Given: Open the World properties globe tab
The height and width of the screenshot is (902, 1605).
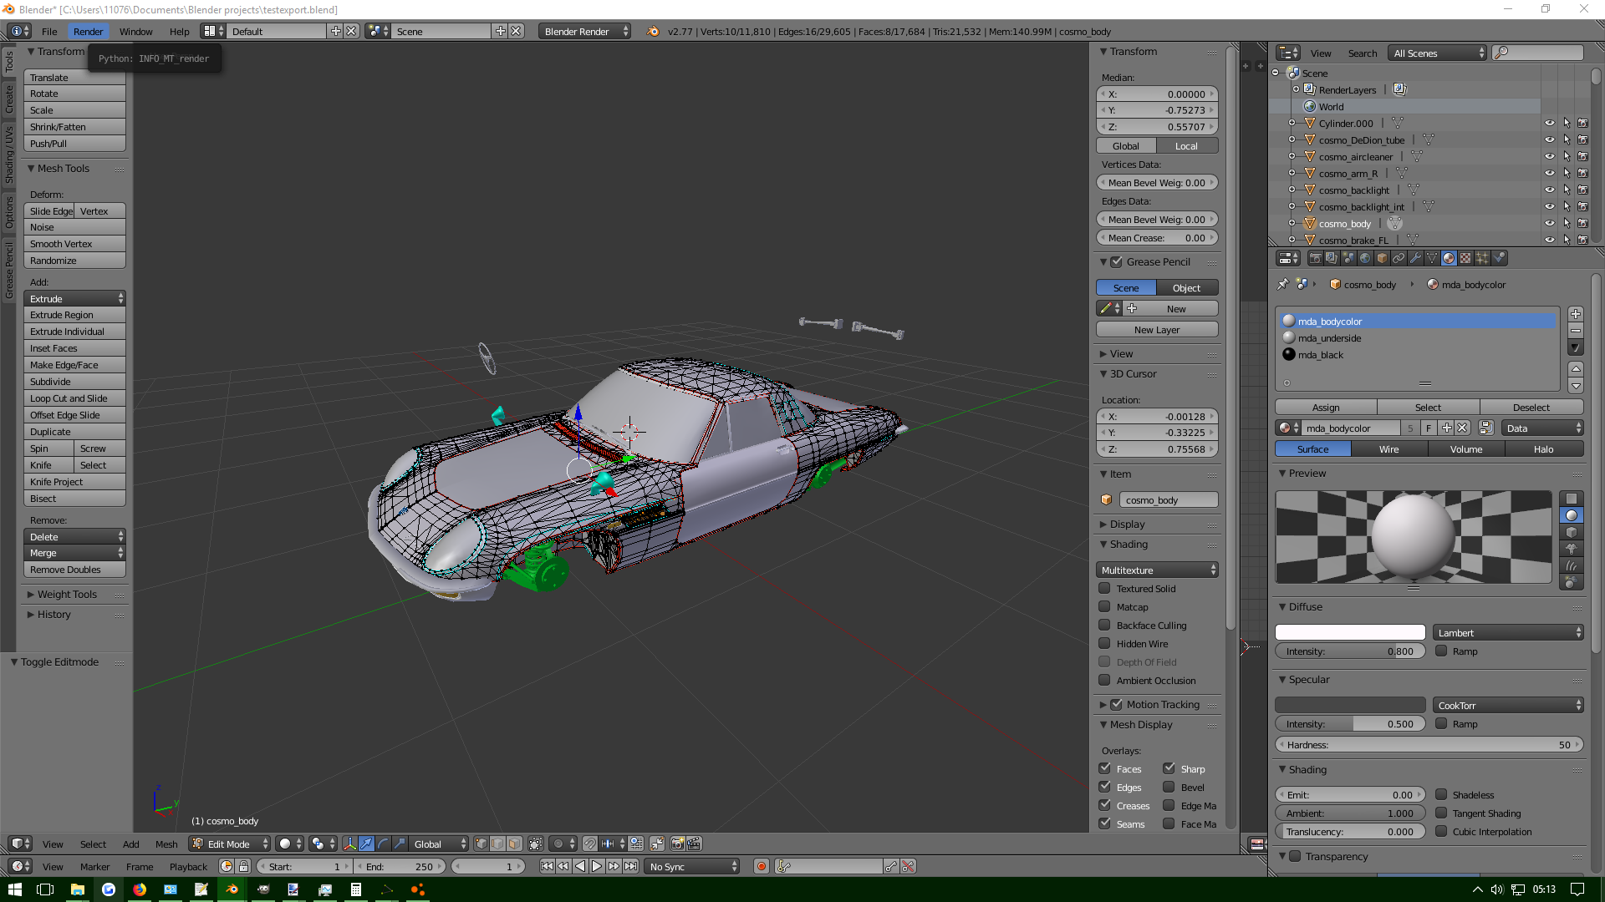Looking at the screenshot, I should (1365, 258).
